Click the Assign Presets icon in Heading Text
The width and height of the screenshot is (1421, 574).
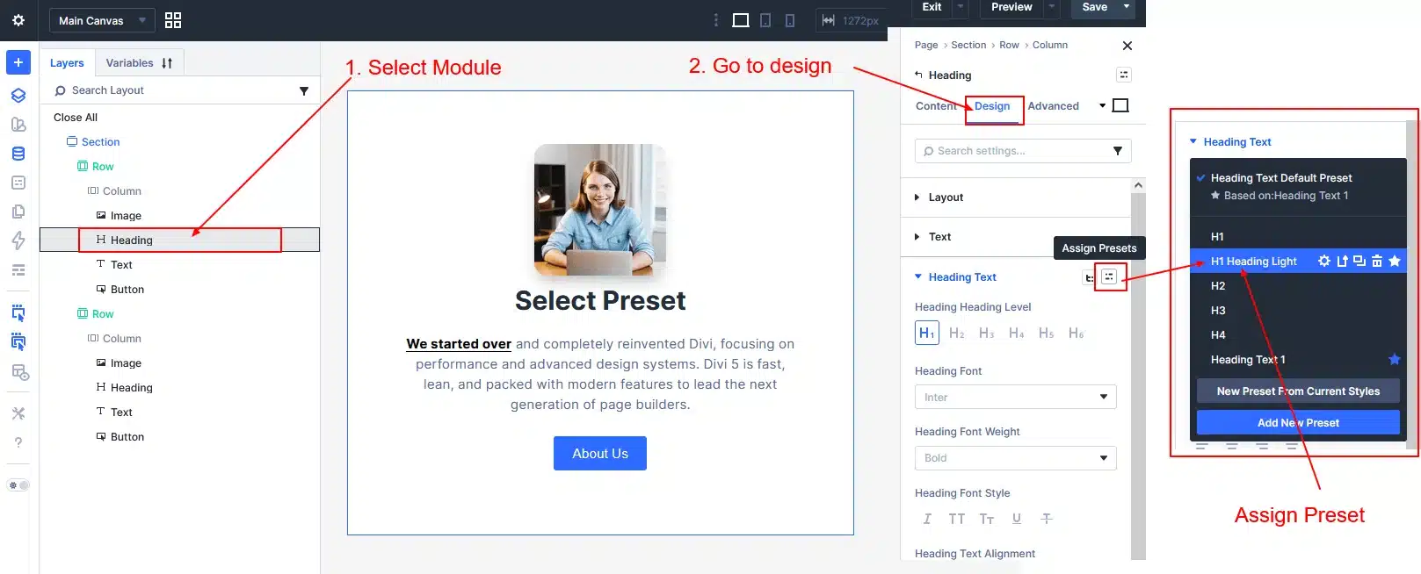coord(1109,276)
